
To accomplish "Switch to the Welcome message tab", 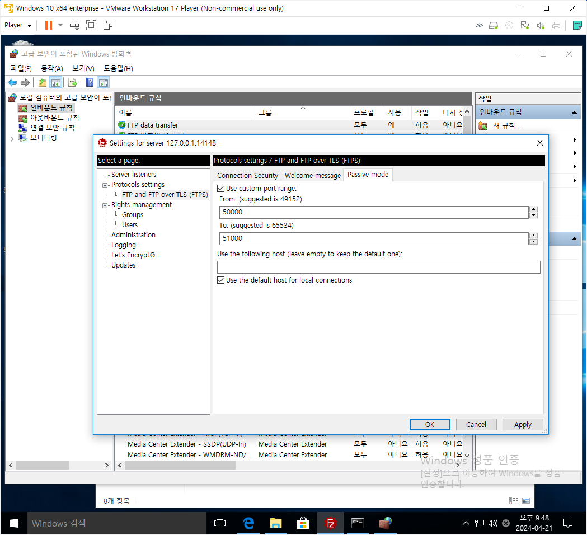I will [313, 176].
